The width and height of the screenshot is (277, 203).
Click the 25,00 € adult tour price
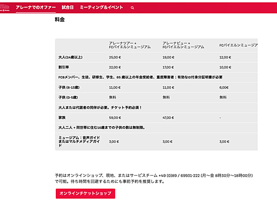tap(115, 57)
